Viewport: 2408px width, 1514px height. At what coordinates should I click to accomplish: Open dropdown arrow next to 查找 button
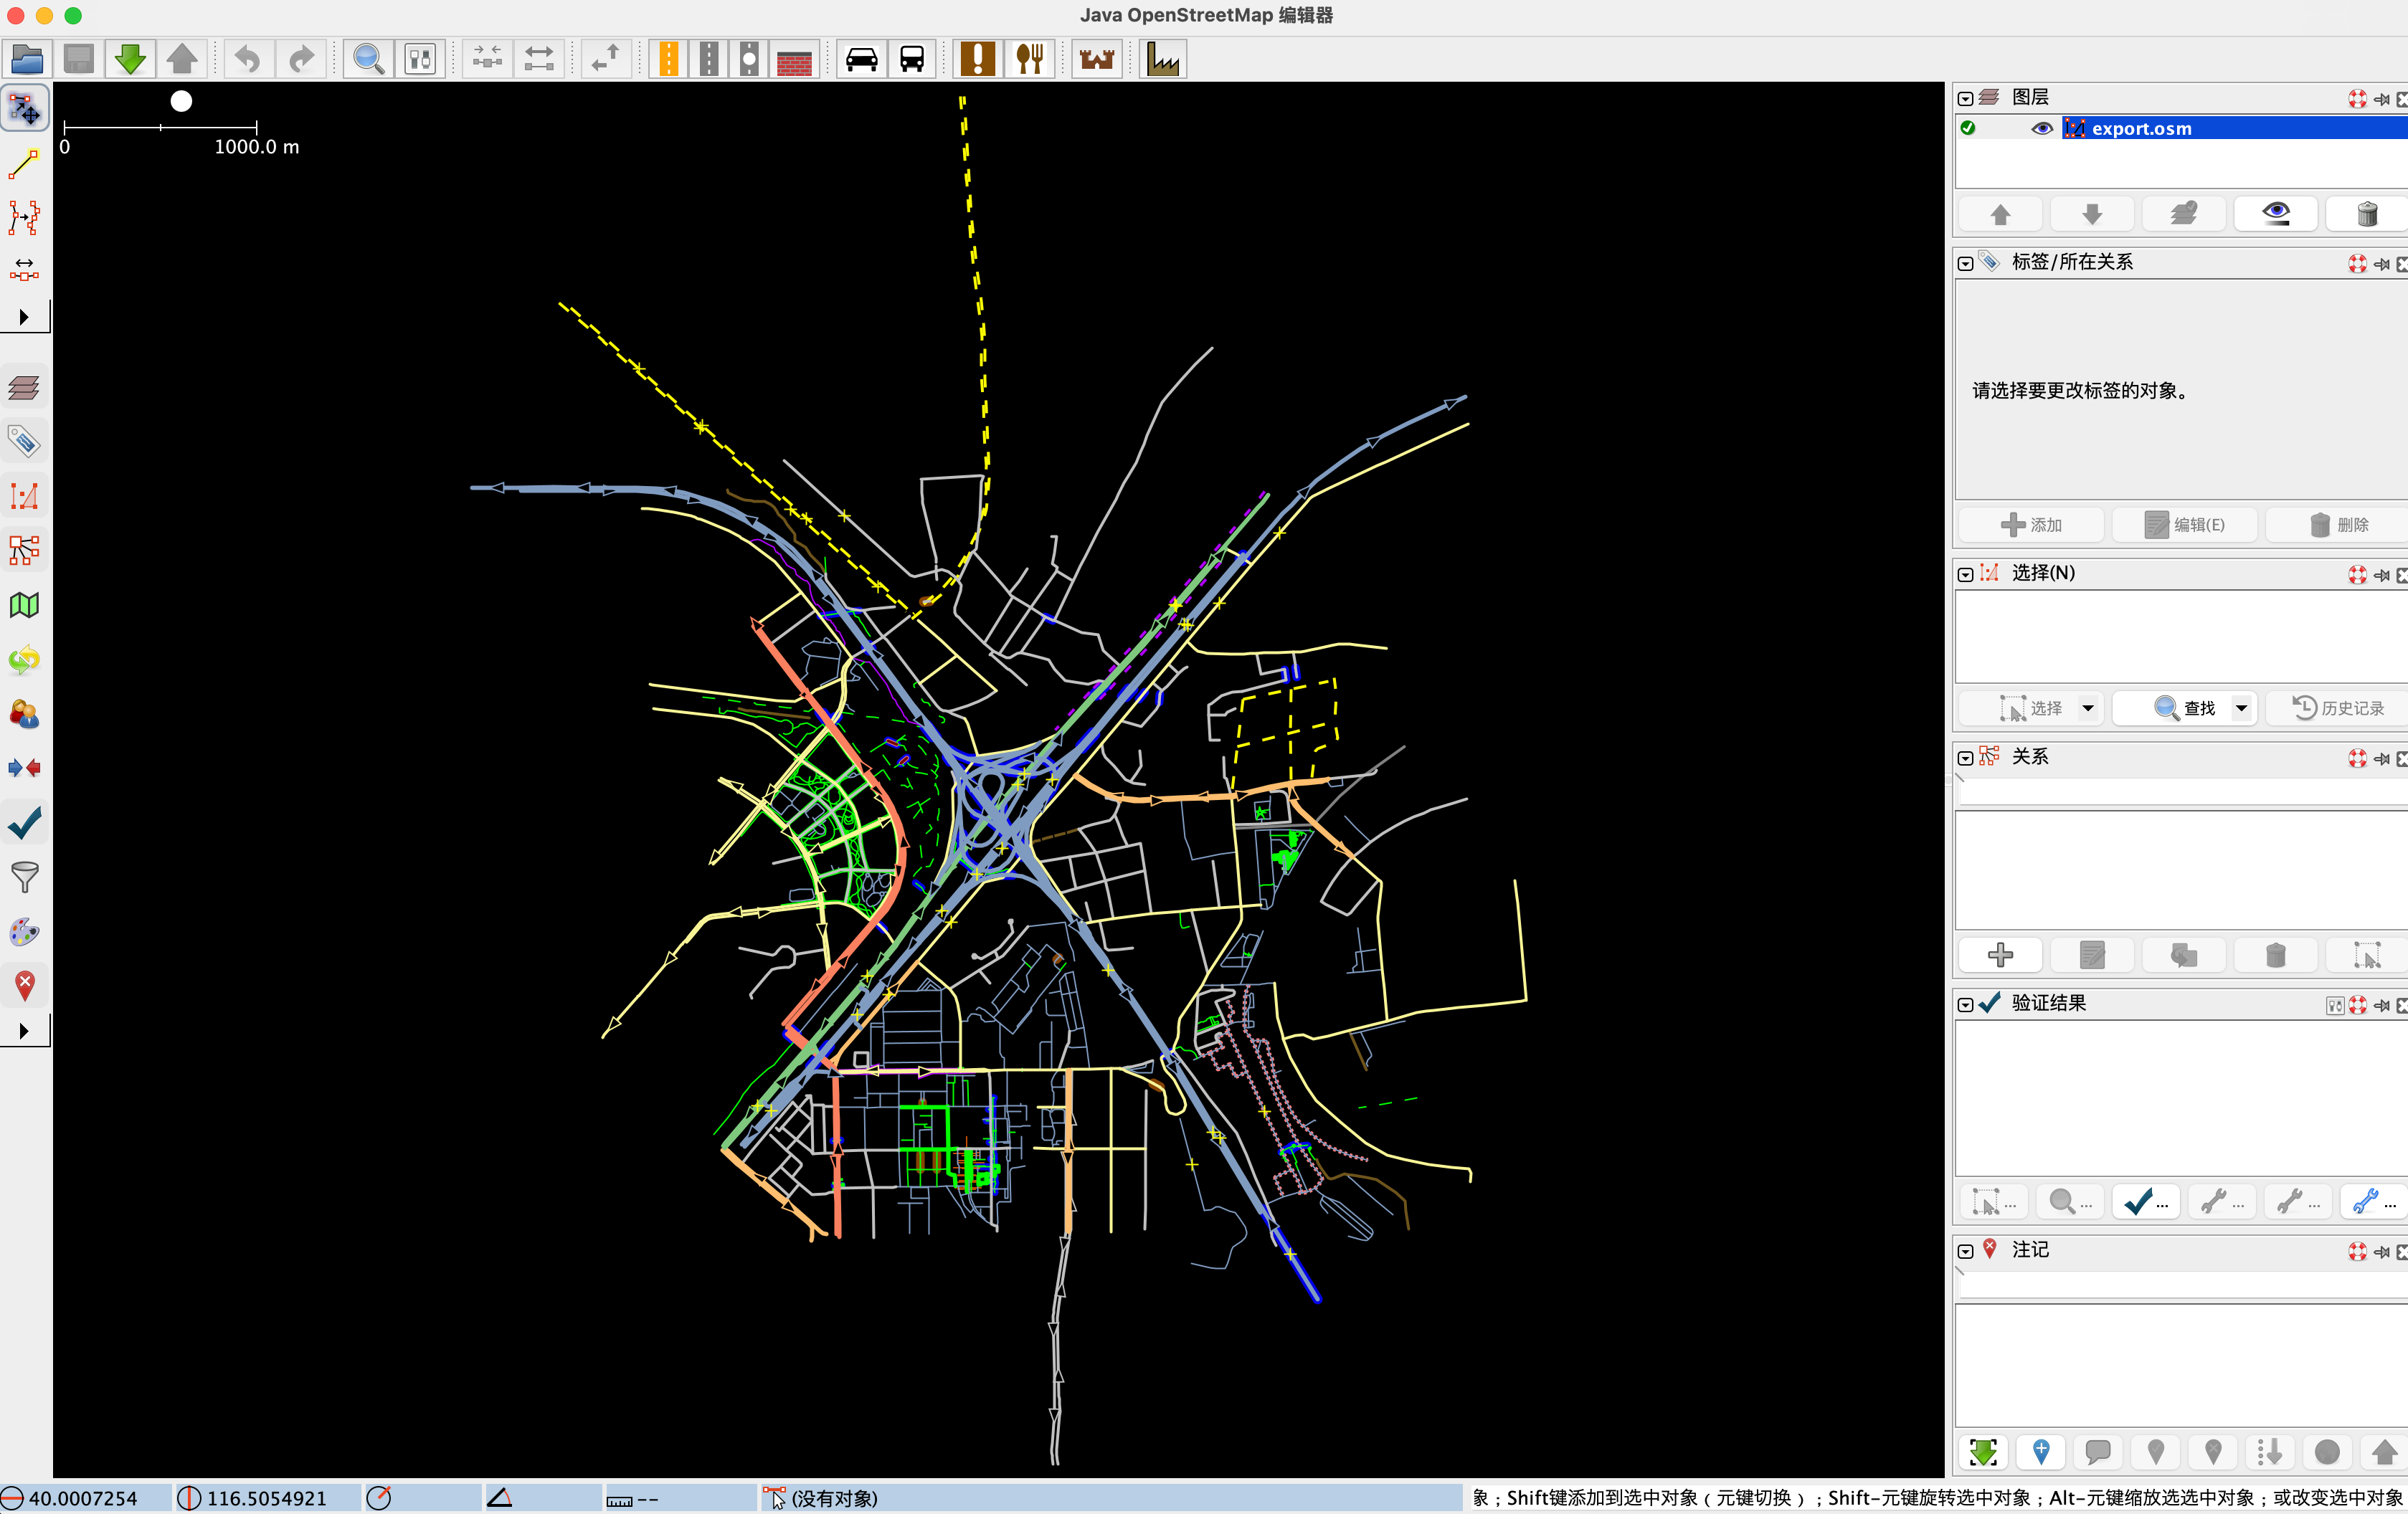pyautogui.click(x=2242, y=708)
